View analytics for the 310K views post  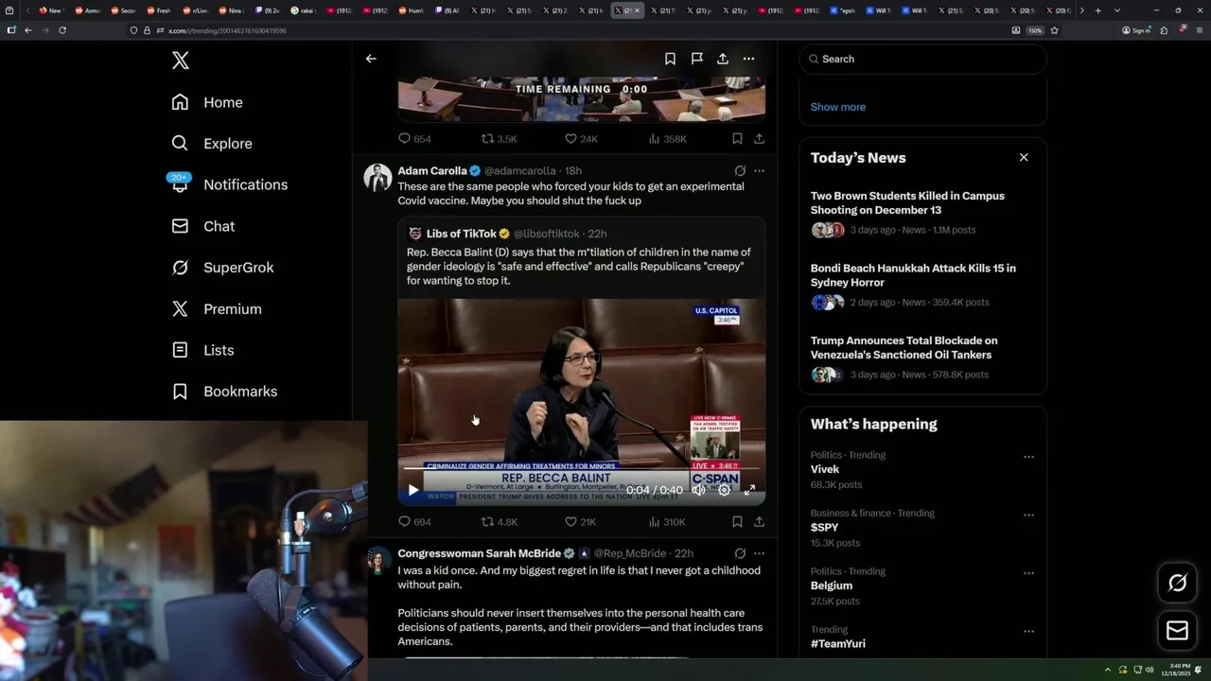pyautogui.click(x=667, y=522)
